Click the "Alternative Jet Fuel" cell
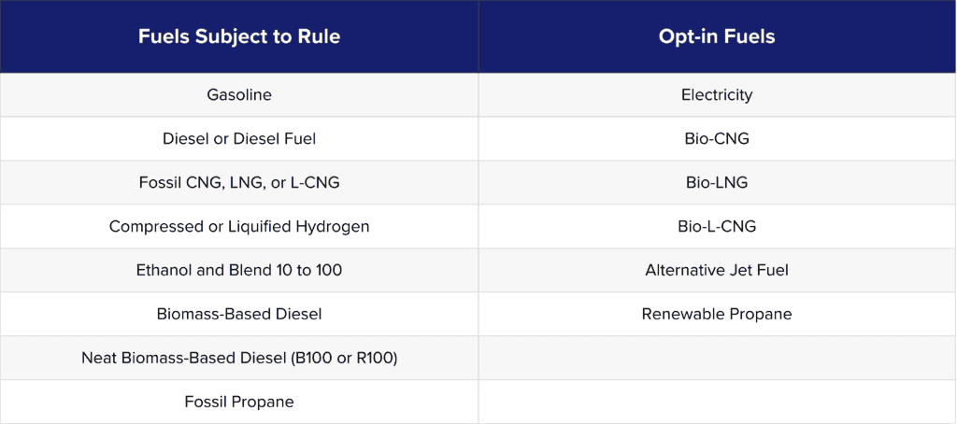957x424 pixels. [717, 271]
